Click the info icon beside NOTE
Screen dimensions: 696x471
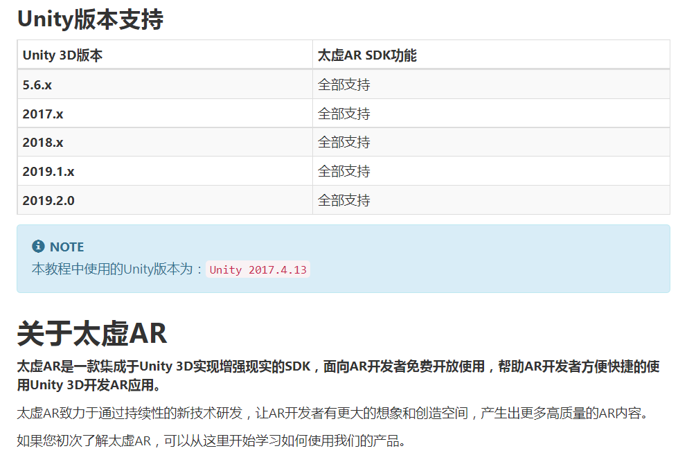pos(38,246)
